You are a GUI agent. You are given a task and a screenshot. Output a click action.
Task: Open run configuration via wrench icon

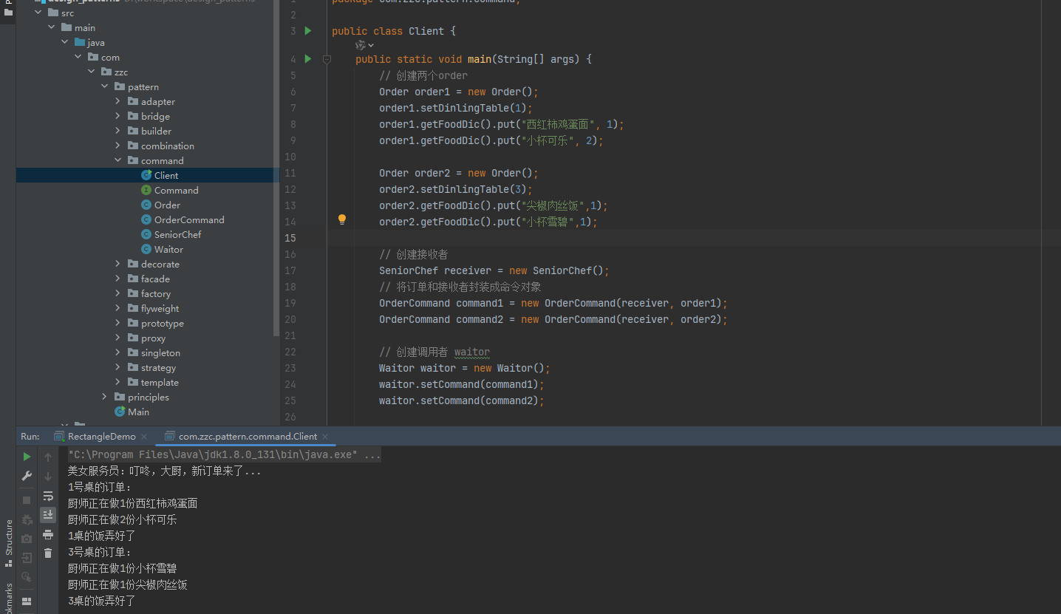click(x=27, y=476)
